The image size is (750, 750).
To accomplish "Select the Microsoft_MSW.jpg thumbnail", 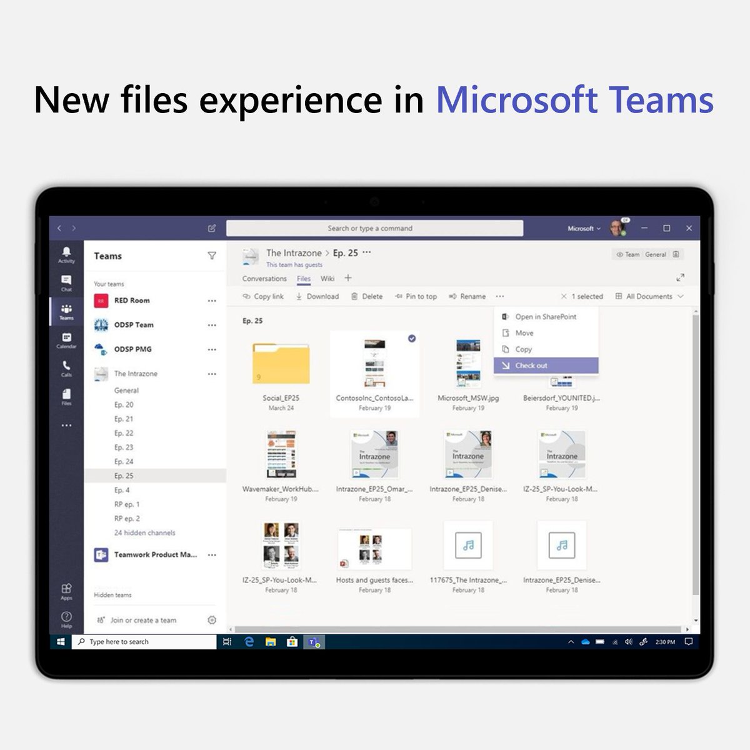I will pos(468,364).
